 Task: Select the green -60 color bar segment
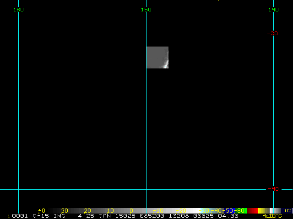(x=241, y=211)
